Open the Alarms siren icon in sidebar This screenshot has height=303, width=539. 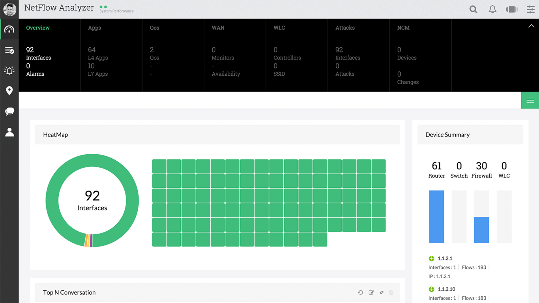click(9, 70)
